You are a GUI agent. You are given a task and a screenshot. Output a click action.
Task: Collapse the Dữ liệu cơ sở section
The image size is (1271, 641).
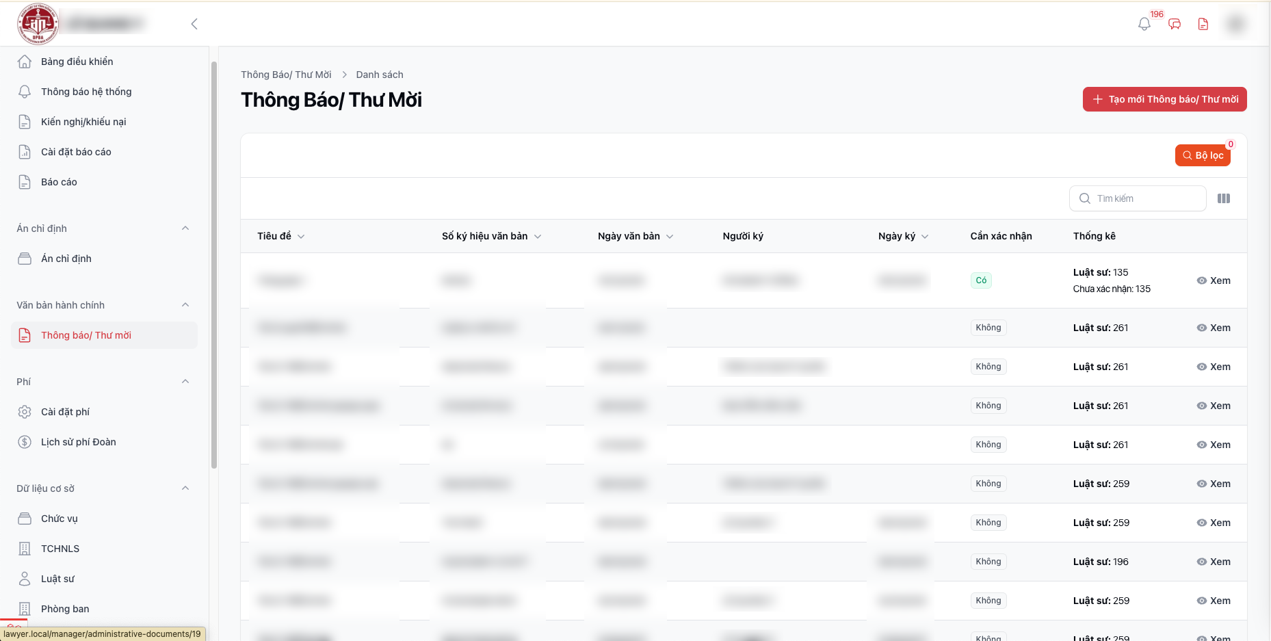point(185,488)
